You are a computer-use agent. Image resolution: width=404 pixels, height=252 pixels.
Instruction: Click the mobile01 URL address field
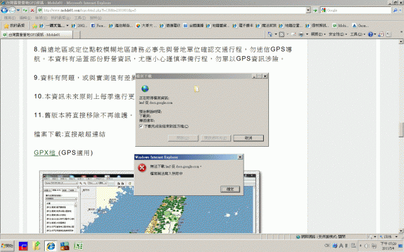click(x=172, y=10)
